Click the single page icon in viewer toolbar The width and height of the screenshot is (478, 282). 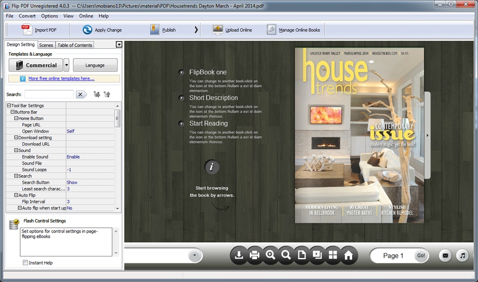pyautogui.click(x=302, y=255)
